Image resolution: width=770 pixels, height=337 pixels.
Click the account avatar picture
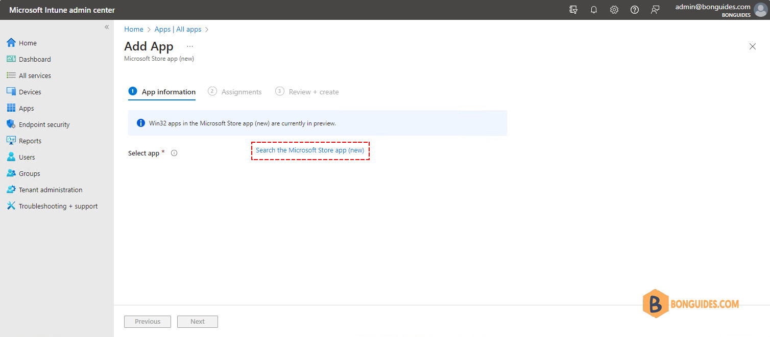click(760, 10)
